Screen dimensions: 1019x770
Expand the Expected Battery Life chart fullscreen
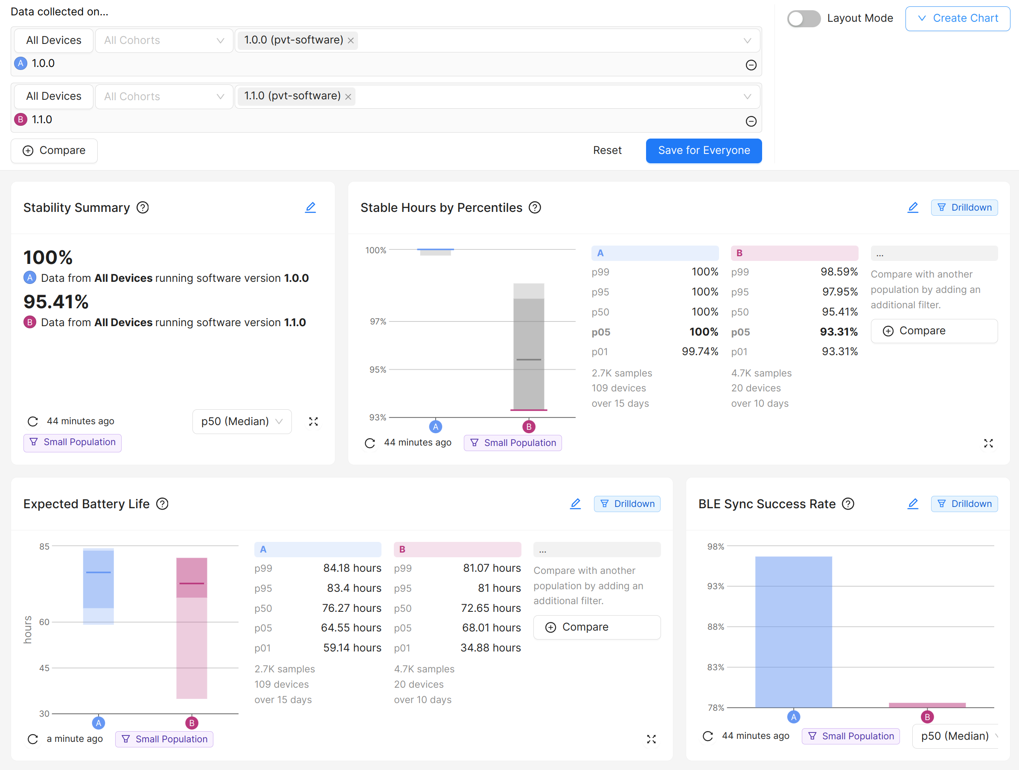coord(651,739)
